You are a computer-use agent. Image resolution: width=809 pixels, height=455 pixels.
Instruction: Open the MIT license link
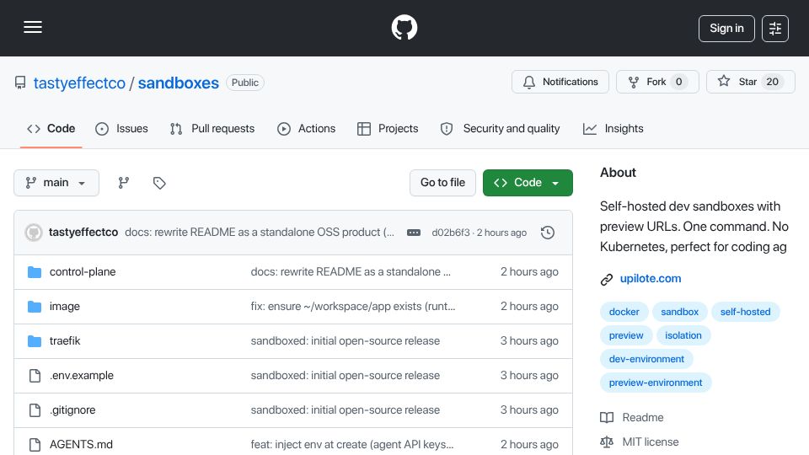pyautogui.click(x=640, y=442)
